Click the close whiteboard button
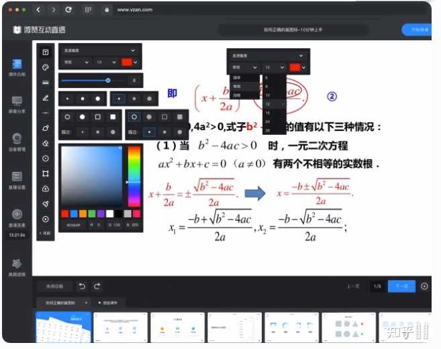The width and height of the screenshot is (441, 349). click(x=54, y=287)
